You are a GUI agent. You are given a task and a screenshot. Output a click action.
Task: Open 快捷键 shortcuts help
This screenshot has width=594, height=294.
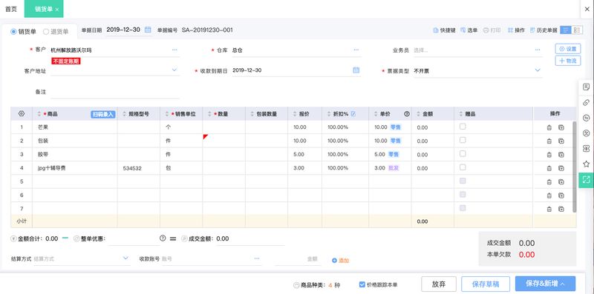coord(444,30)
